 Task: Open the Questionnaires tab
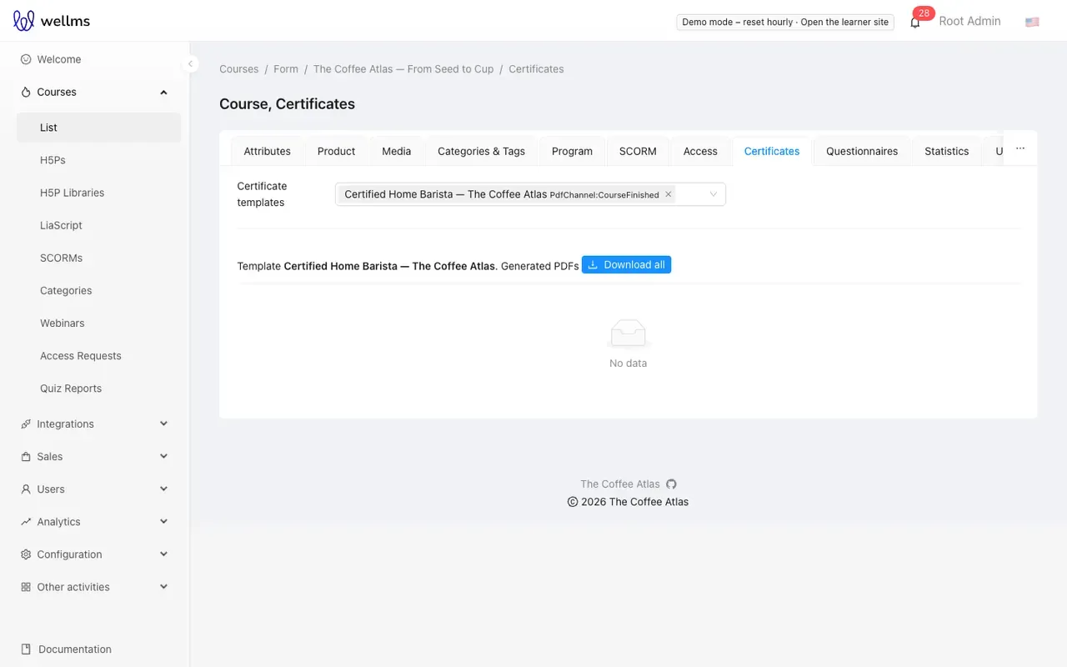coord(862,151)
